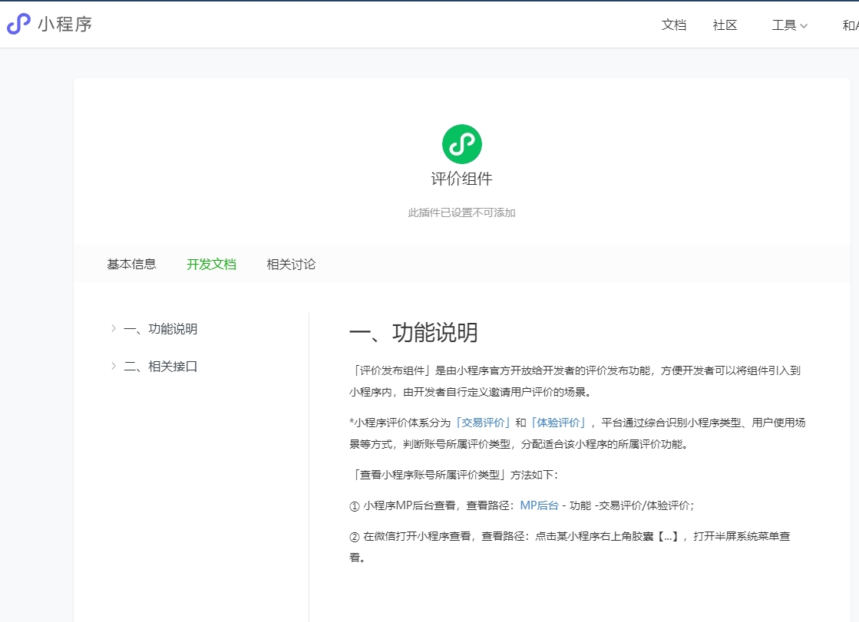This screenshot has width=859, height=622.
Task: Jump to 一、功能说明 section in sidebar
Action: pyautogui.click(x=160, y=329)
